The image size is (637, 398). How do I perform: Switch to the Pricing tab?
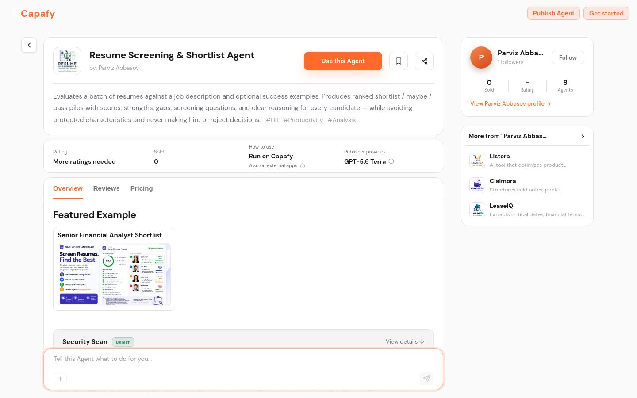click(142, 188)
